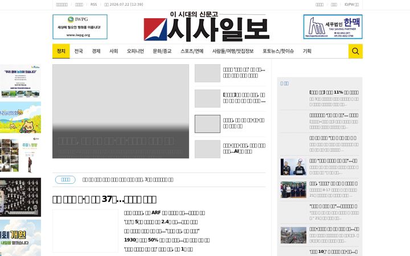Open the 스포츠/연예 menu item
This screenshot has height=256, width=410.
[x=192, y=51]
